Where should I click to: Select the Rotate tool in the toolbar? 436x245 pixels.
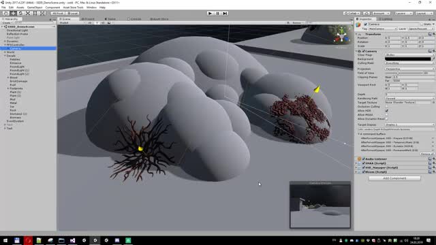coord(20,14)
